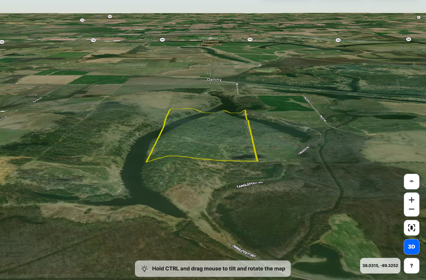The width and height of the screenshot is (426, 280).
Task: Click the Tanglefoot Rd label below the parcel
Action: [249, 185]
